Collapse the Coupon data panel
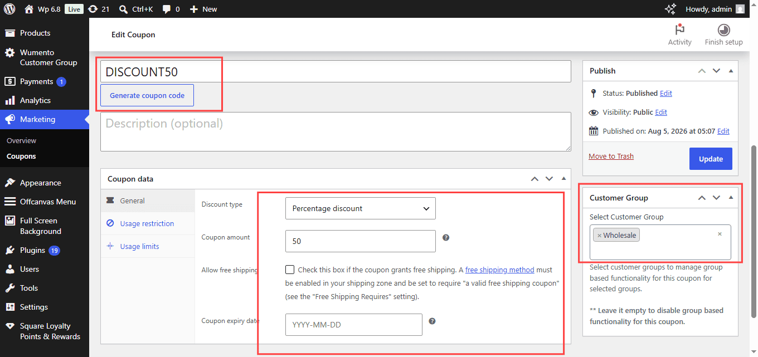This screenshot has height=357, width=758. click(563, 179)
